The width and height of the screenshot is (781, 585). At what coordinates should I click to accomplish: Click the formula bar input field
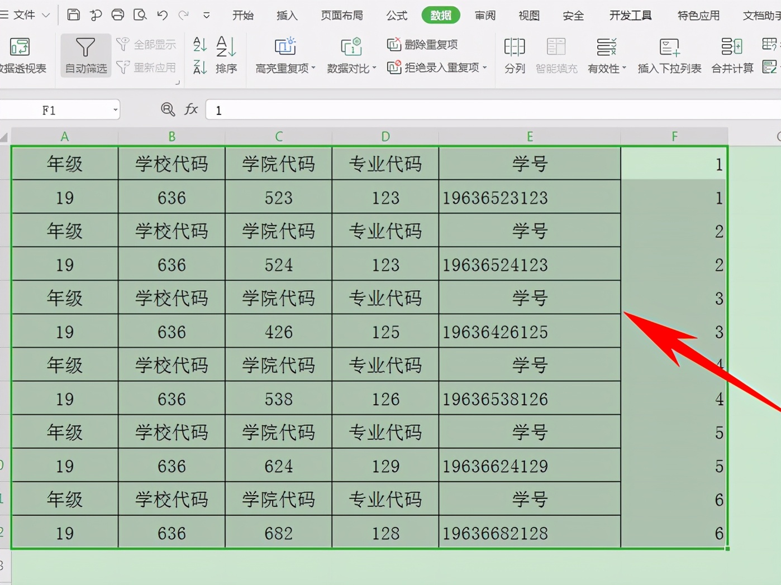(x=494, y=110)
